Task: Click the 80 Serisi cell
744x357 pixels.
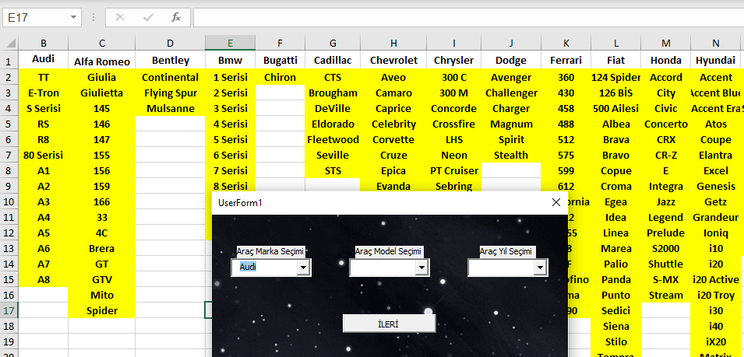Action: coord(44,155)
